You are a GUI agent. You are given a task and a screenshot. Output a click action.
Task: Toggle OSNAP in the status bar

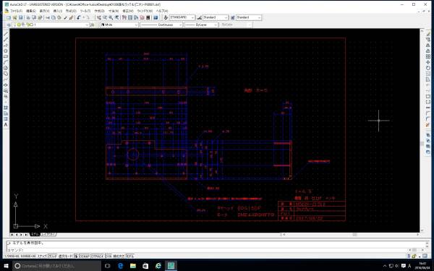tap(85, 257)
